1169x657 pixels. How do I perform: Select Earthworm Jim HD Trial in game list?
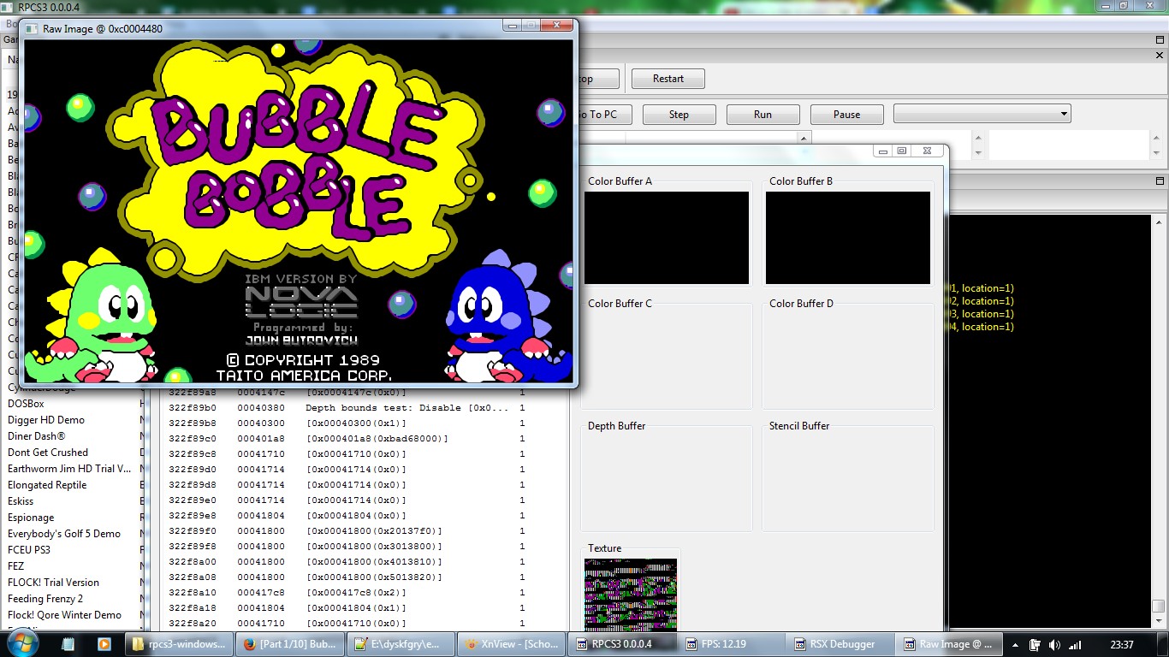(69, 469)
